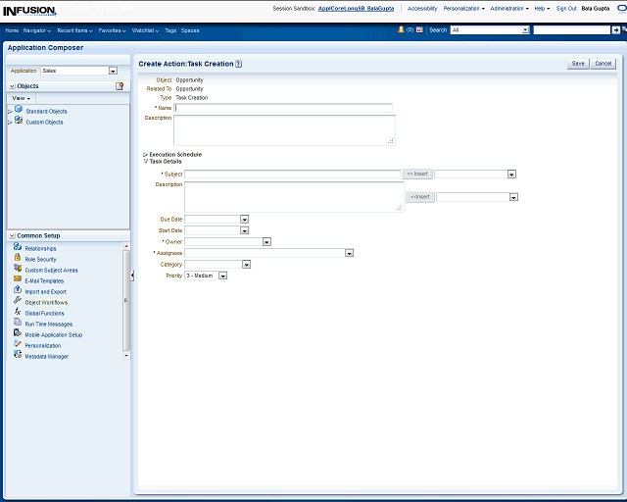
Task: Open the Application Sales dropdown
Action: pyautogui.click(x=113, y=71)
